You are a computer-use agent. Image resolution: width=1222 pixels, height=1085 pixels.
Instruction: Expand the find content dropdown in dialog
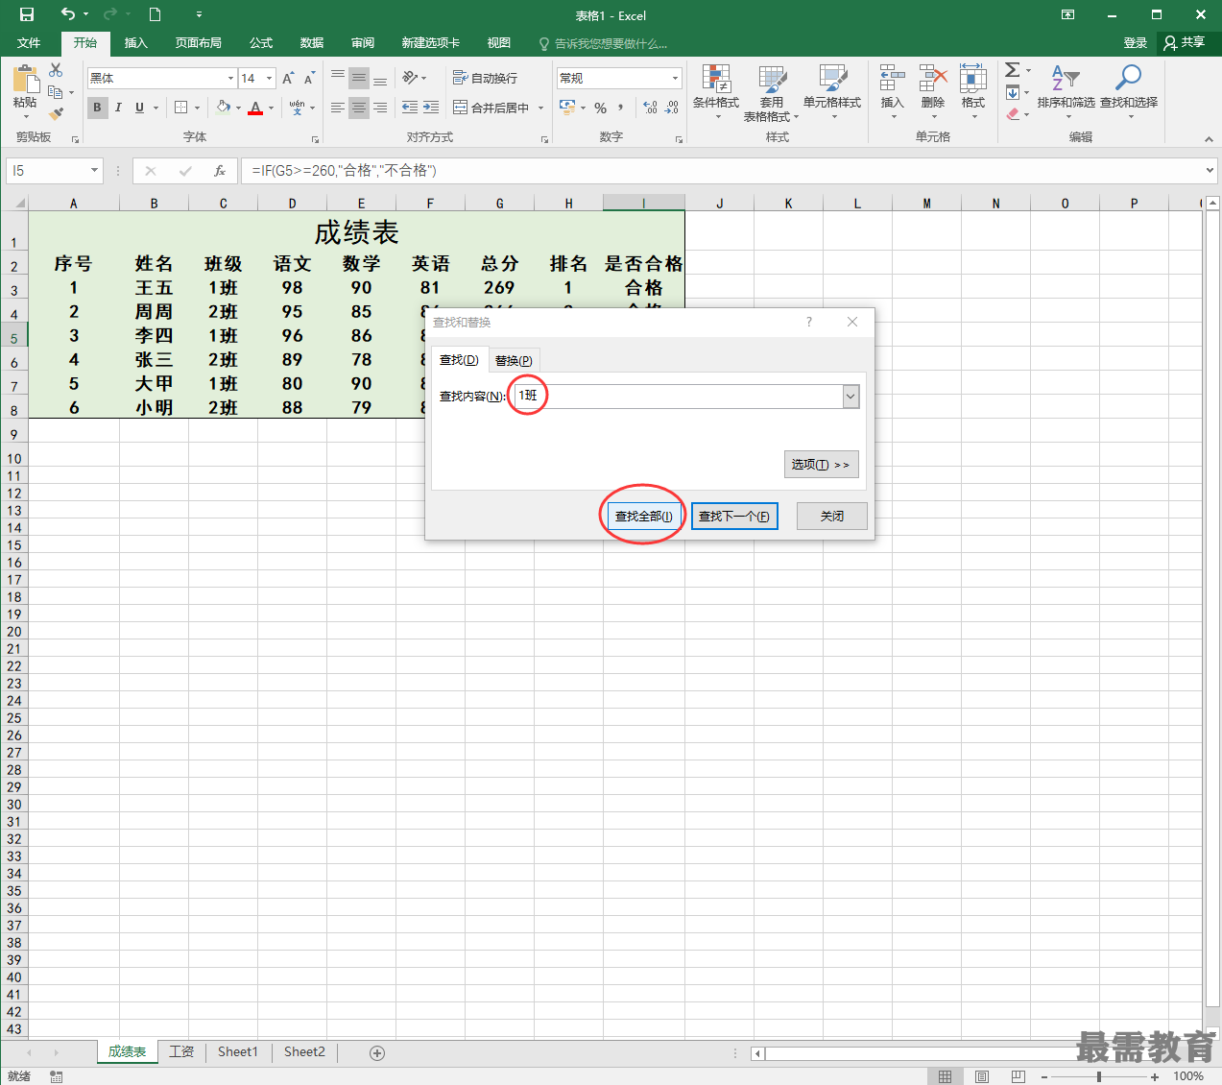[x=851, y=397]
